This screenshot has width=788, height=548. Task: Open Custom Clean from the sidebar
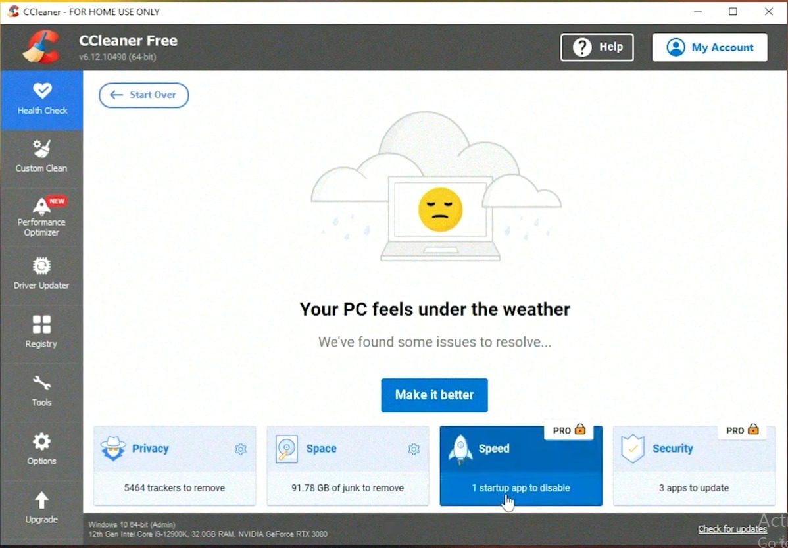tap(41, 157)
